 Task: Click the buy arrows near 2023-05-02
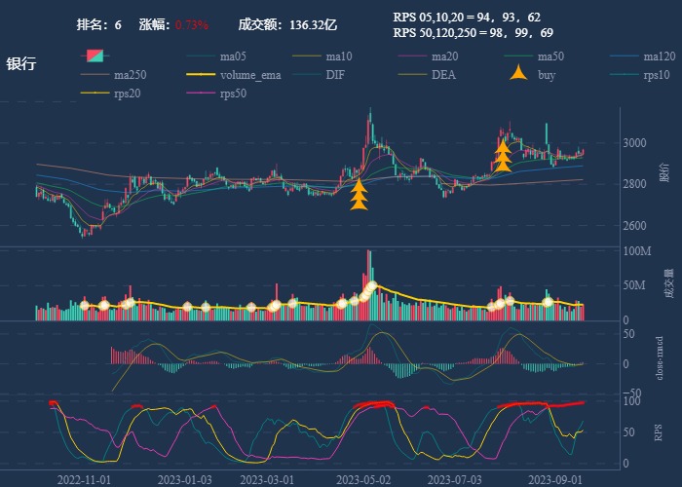359,193
